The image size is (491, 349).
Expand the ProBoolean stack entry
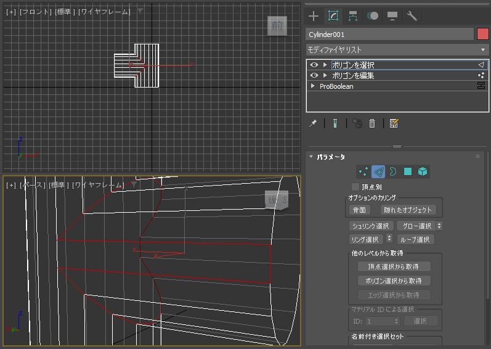coord(312,86)
